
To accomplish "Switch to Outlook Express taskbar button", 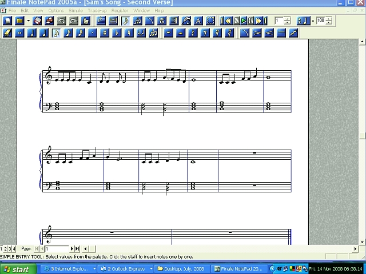I will click(127, 269).
